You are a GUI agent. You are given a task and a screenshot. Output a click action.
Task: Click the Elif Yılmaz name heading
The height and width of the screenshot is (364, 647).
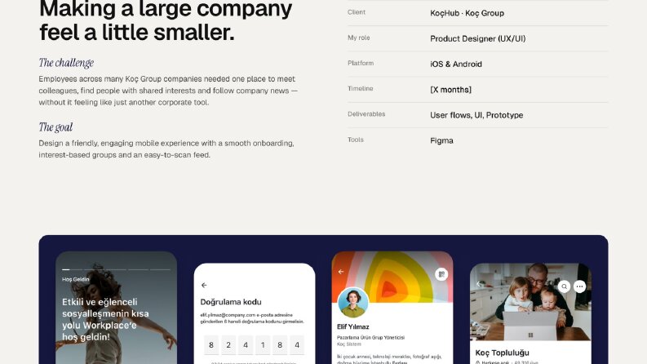click(x=352, y=326)
